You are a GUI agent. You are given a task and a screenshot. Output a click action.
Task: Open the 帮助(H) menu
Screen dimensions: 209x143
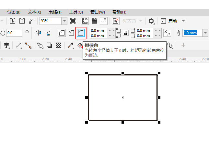pyautogui.click(x=119, y=12)
